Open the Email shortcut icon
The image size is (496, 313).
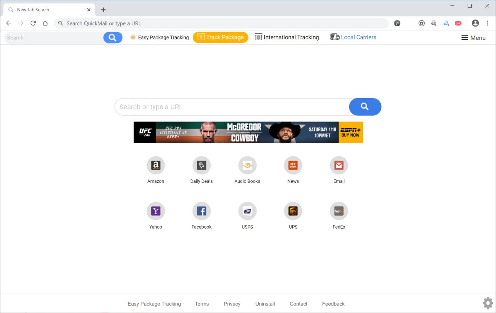[x=339, y=166]
